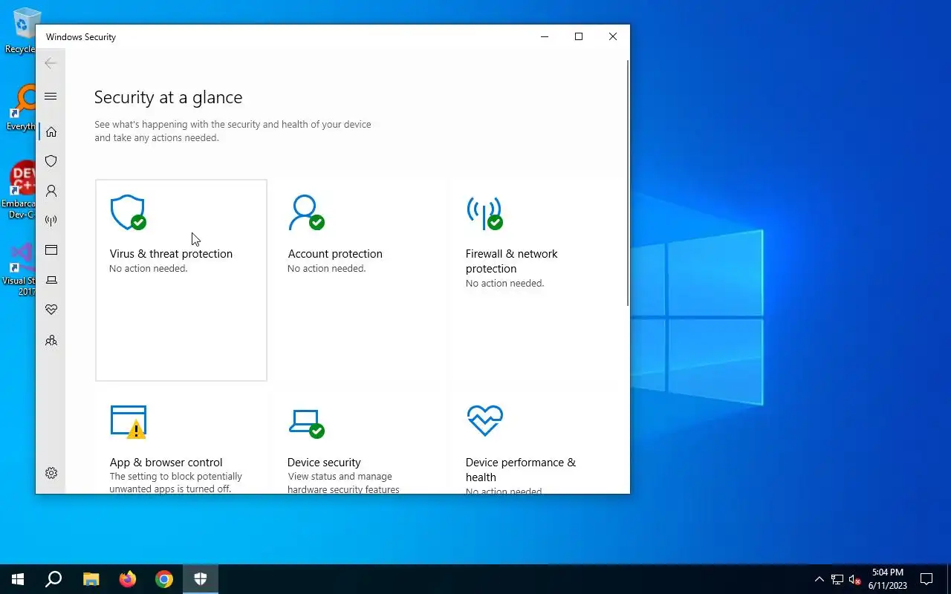Select the Everything desktop shortcut
951x594 pixels.
point(21,108)
